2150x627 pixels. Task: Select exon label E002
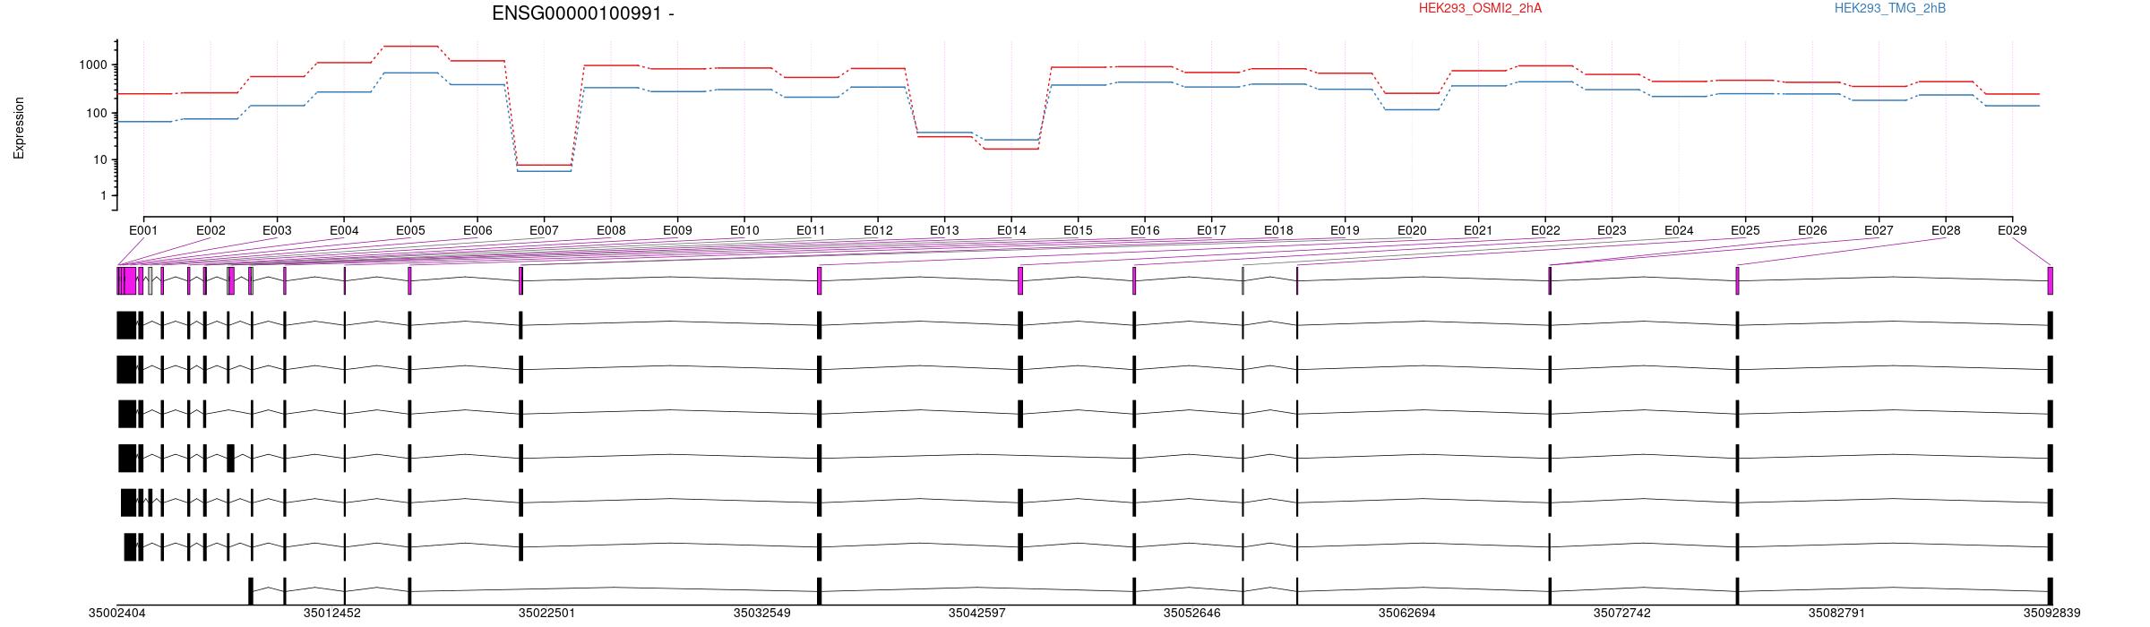click(x=211, y=230)
